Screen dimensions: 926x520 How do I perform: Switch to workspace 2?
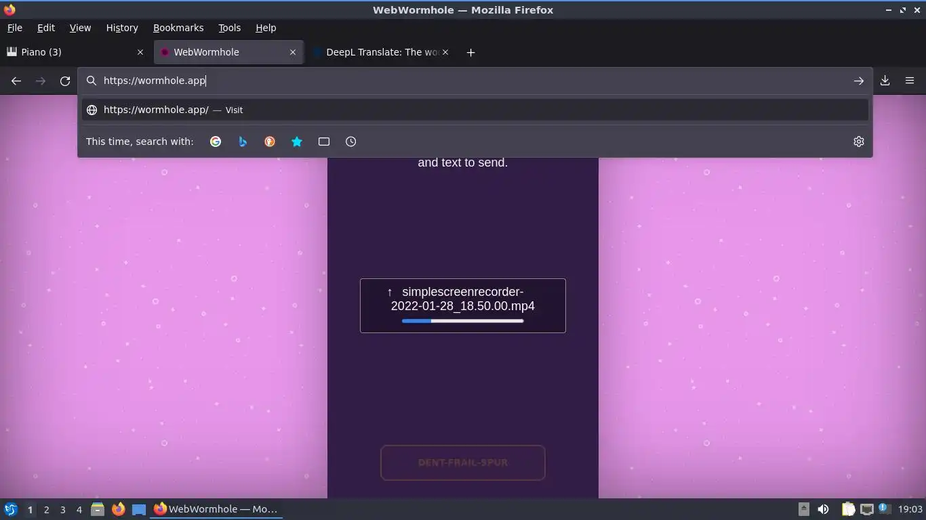tap(46, 509)
